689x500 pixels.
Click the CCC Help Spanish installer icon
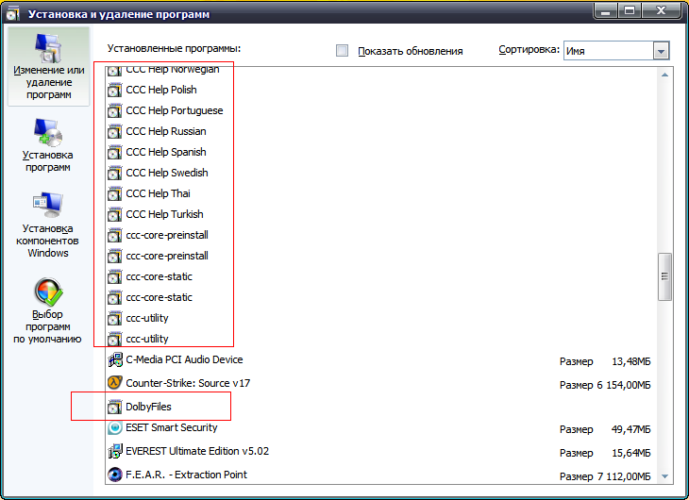coord(115,152)
